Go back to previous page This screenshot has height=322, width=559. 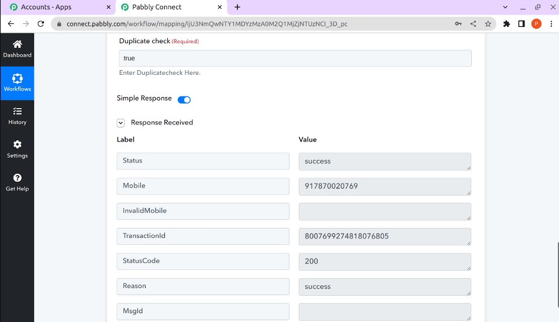11,24
